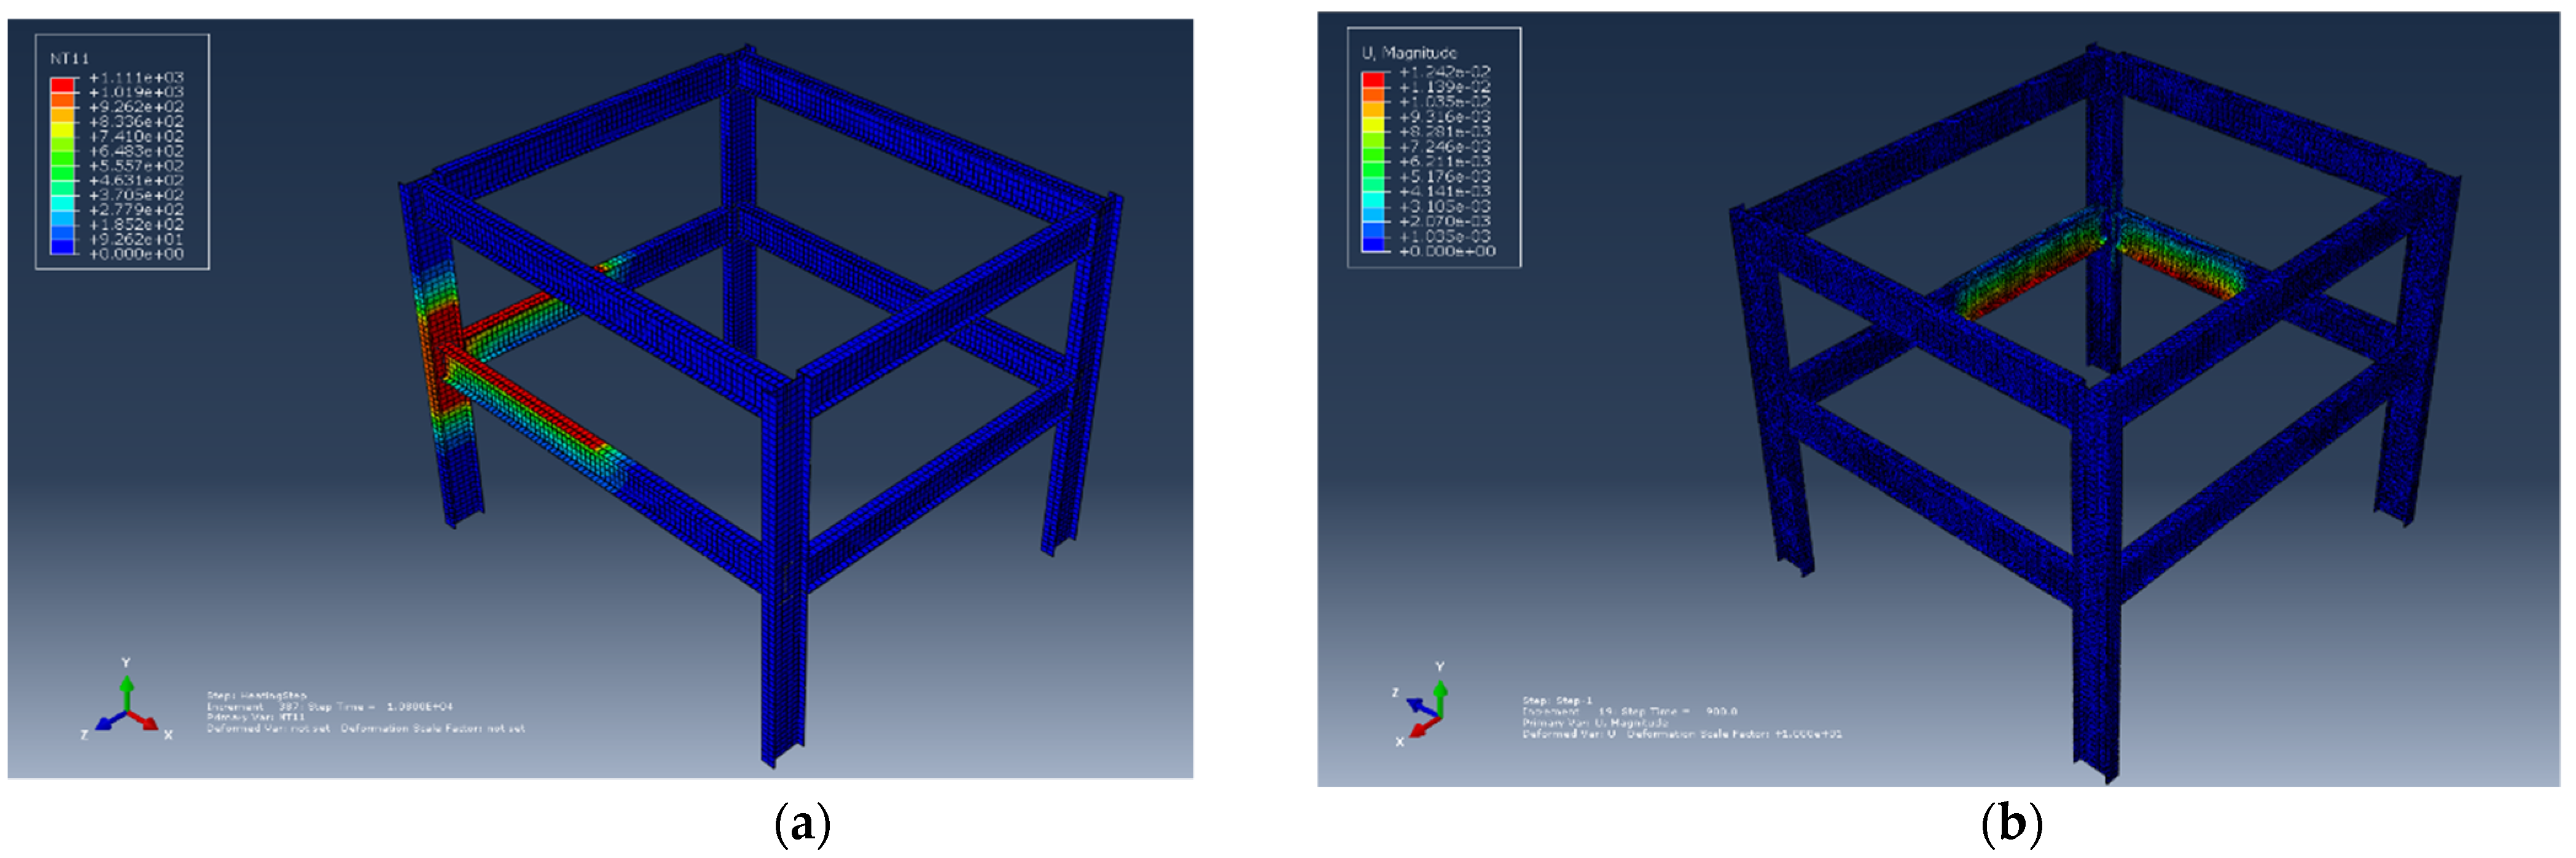Click the red X axis of right triad
2576x858 pixels.
tap(1423, 727)
